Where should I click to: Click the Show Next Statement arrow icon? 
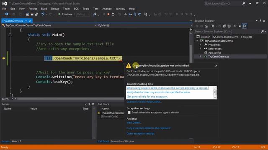click(x=125, y=14)
